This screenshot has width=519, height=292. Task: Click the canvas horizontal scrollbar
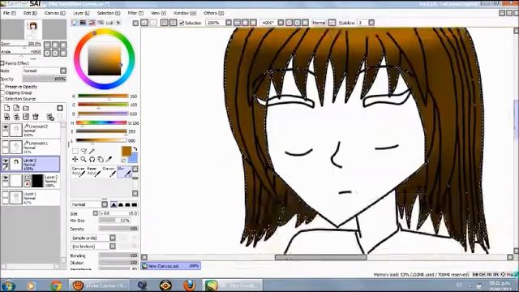(x=320, y=257)
